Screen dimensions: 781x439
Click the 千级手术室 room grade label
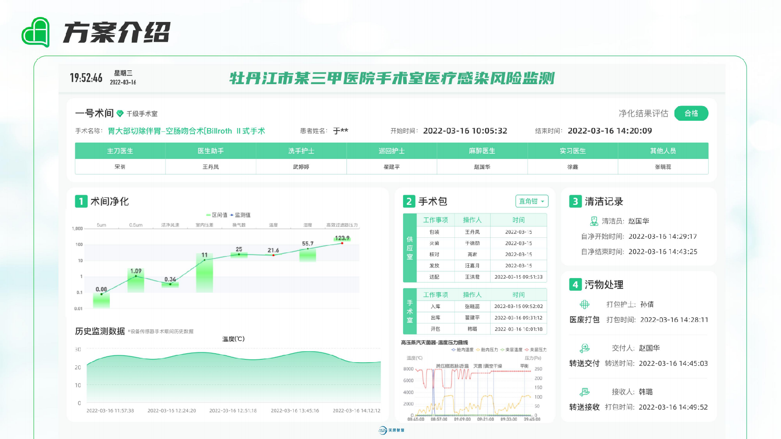(x=142, y=114)
